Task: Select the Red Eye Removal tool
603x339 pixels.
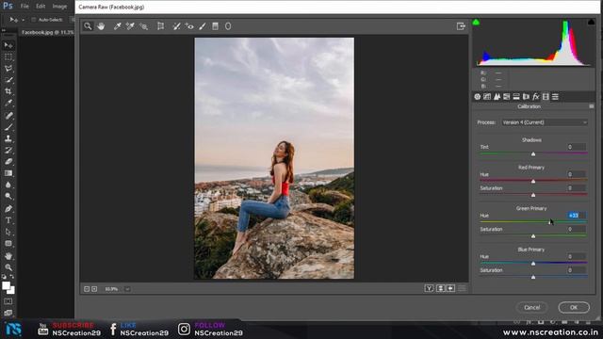Action: pyautogui.click(x=189, y=26)
